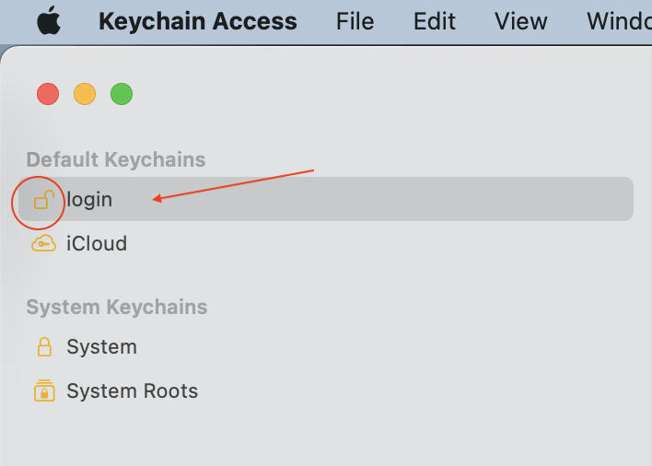The width and height of the screenshot is (652, 466).
Task: Open the View menu
Action: tap(520, 21)
